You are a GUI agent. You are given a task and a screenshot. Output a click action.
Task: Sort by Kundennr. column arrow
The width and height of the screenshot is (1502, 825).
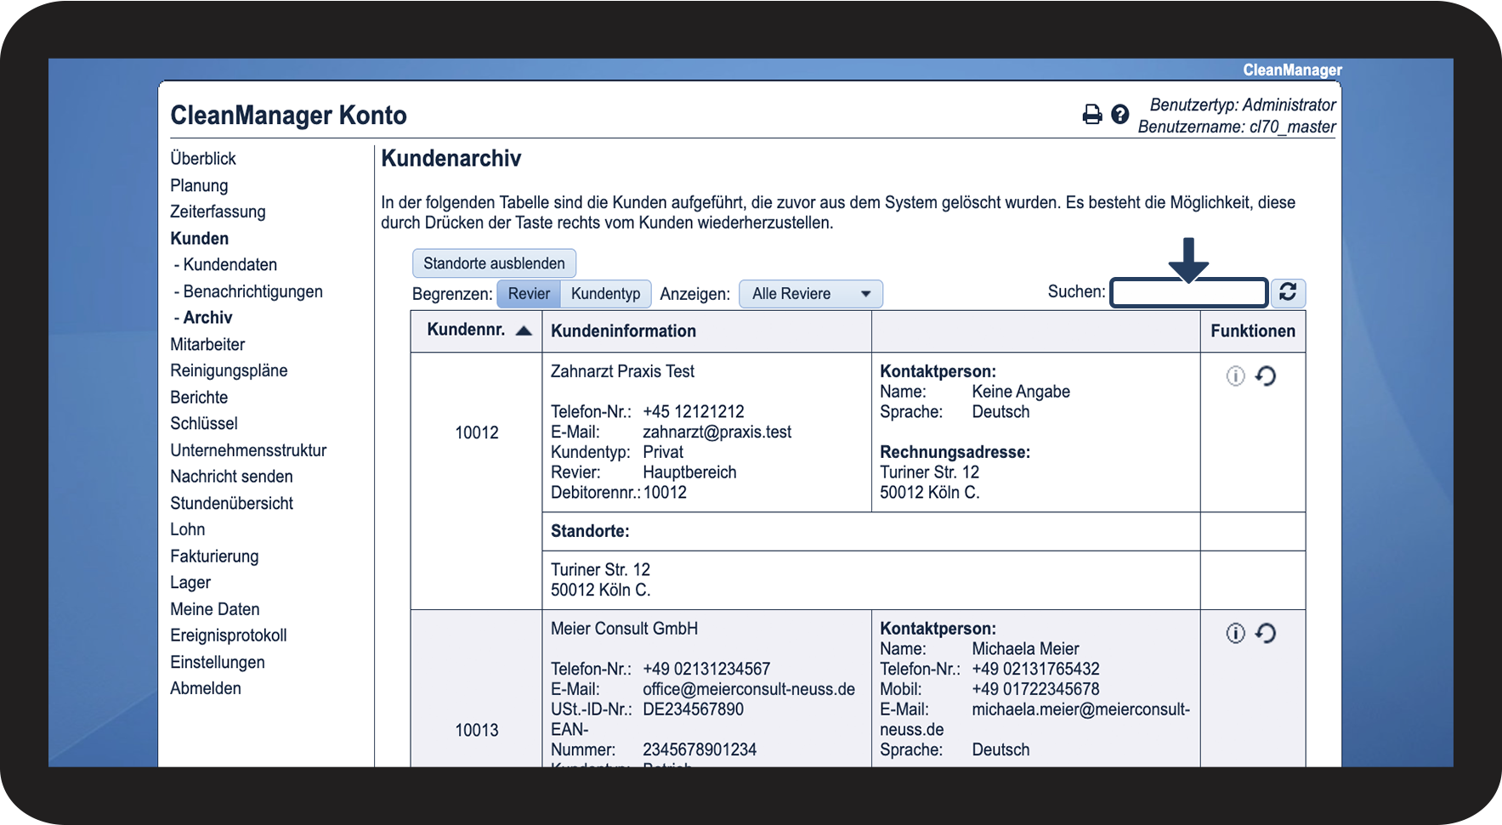pos(524,331)
